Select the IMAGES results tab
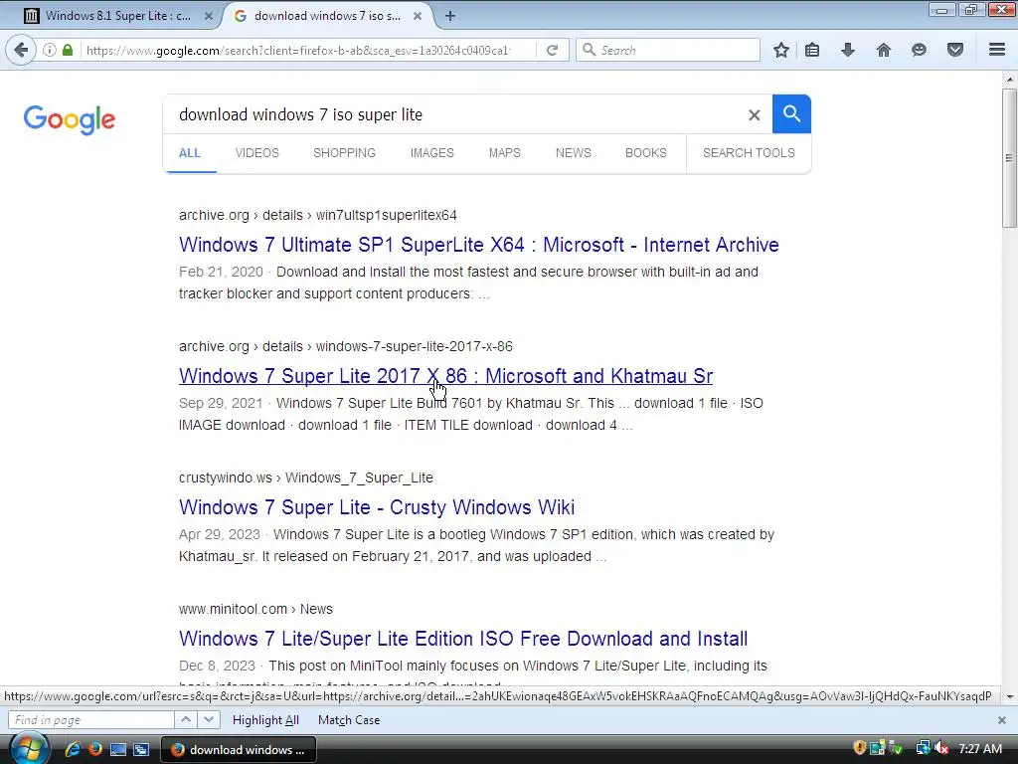1018x764 pixels. (431, 152)
